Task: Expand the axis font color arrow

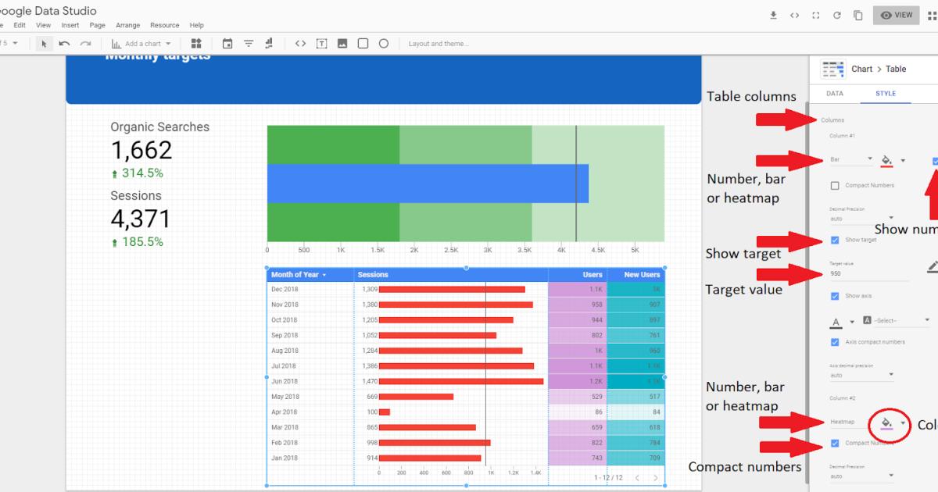Action: click(x=852, y=322)
